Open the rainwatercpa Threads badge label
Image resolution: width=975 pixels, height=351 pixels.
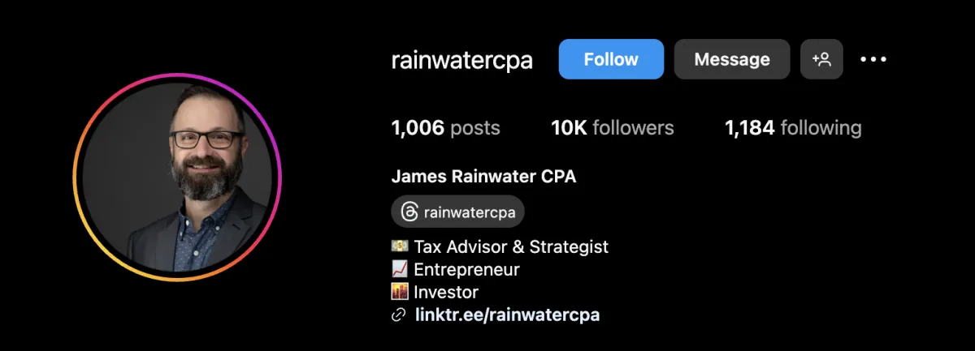[470, 212]
